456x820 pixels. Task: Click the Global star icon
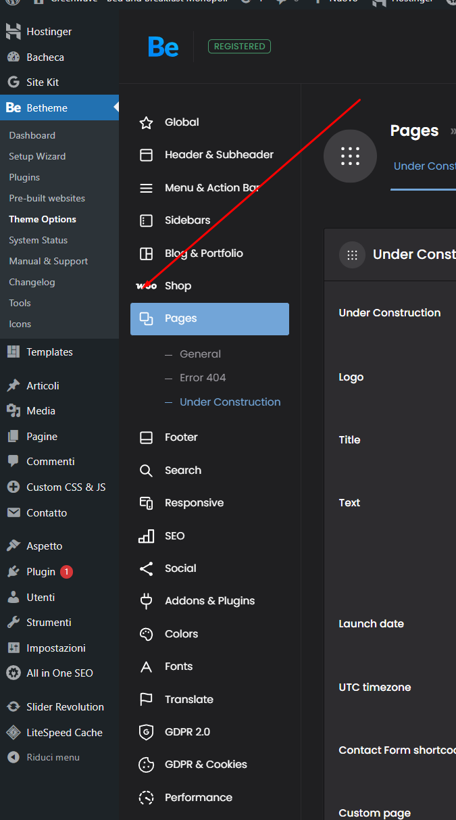[x=146, y=122]
